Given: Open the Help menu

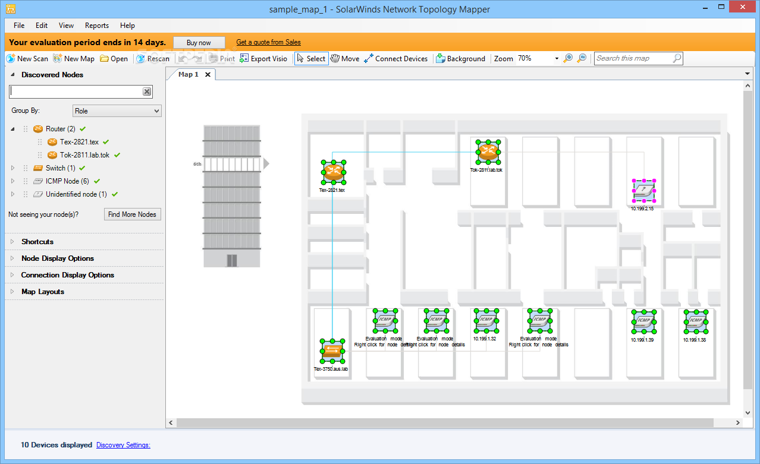Looking at the screenshot, I should tap(127, 26).
